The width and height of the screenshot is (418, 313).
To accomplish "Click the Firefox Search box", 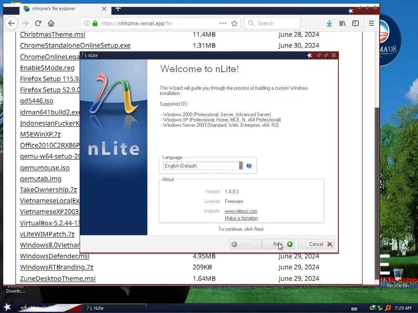I will pyautogui.click(x=272, y=23).
